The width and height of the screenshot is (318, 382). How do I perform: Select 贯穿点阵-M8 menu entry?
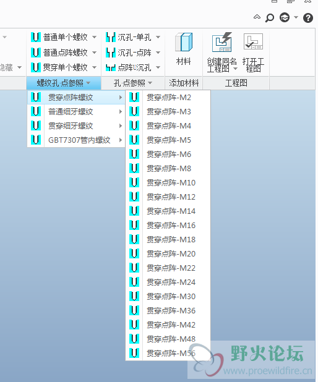pos(168,168)
